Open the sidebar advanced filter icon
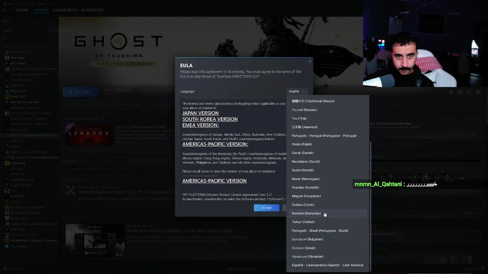This screenshot has width=488, height=274. click(53, 38)
